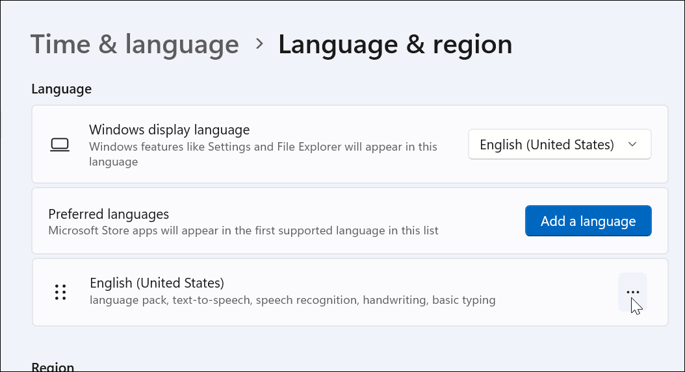The height and width of the screenshot is (372, 685).
Task: Click the Preferred languages label
Action: click(x=109, y=214)
